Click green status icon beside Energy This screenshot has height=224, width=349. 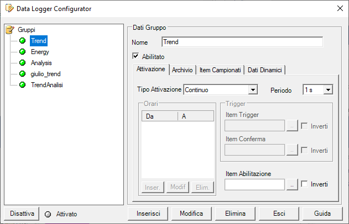23,52
